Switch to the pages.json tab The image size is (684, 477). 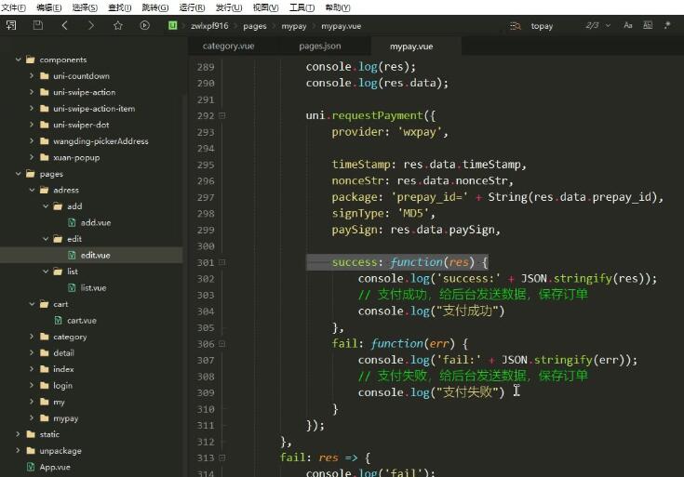click(320, 46)
